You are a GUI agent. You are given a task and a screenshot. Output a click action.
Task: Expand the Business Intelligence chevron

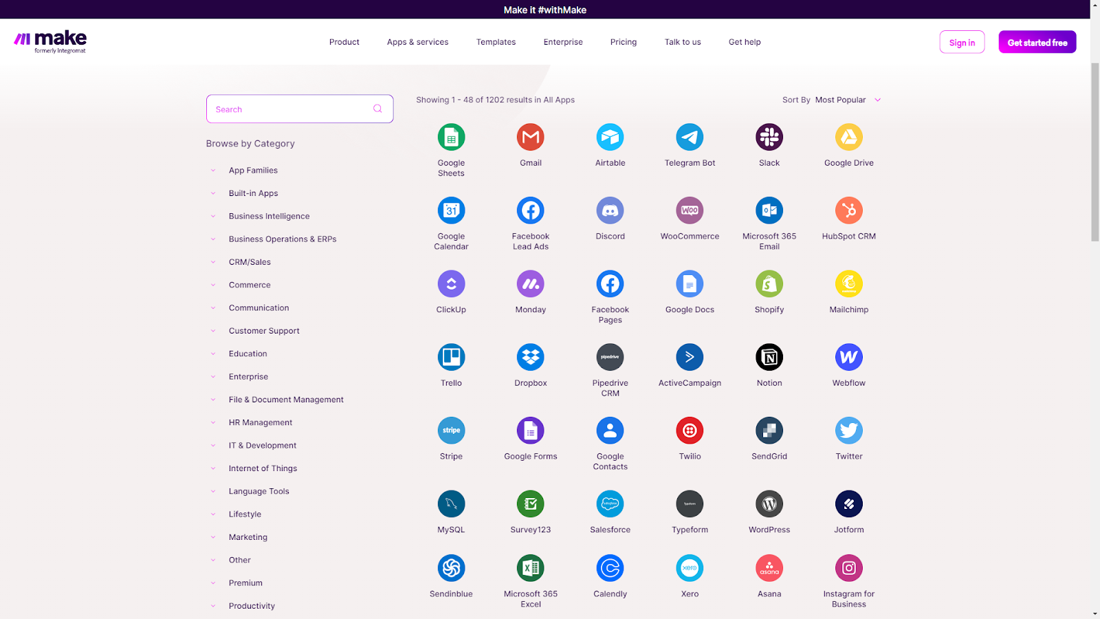pos(213,216)
